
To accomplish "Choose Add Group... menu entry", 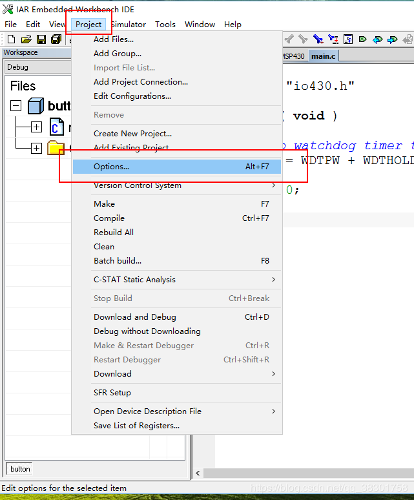I will click(177, 54).
